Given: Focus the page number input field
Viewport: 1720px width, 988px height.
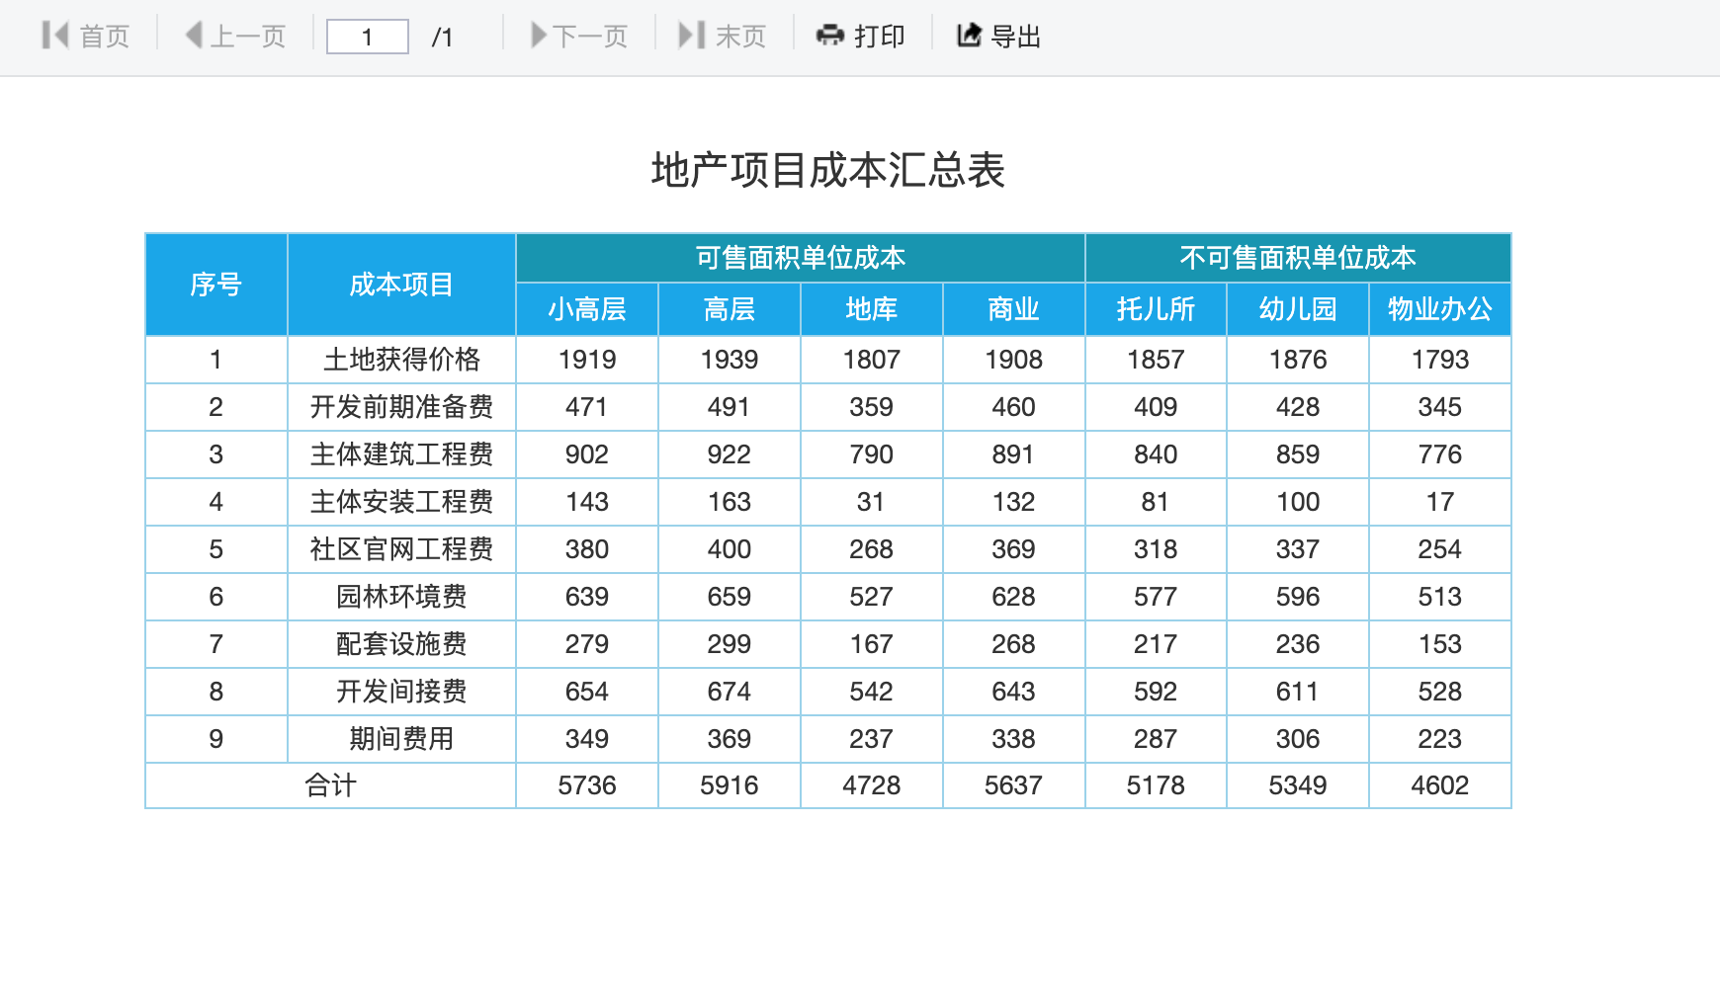Looking at the screenshot, I should pos(368,38).
